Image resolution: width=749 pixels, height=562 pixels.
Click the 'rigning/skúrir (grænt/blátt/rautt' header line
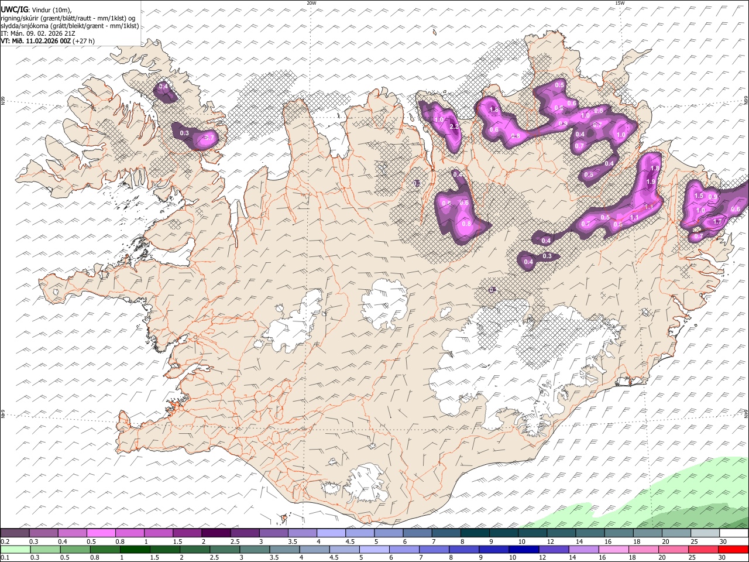[x=67, y=18]
